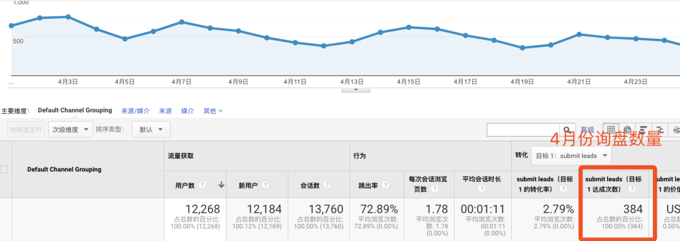Select the 来源/媒介 primary dimension
This screenshot has width=680, height=241.
pos(135,111)
